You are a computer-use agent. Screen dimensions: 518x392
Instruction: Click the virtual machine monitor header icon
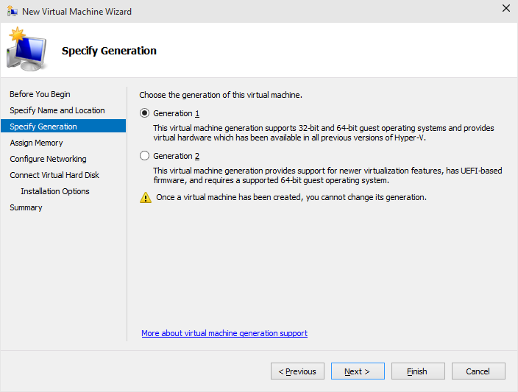point(26,49)
